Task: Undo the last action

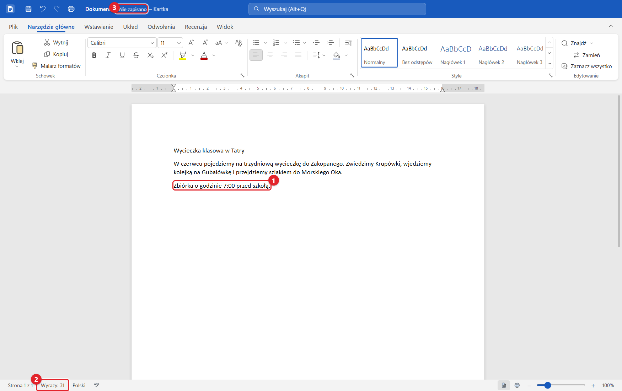Action: [43, 9]
